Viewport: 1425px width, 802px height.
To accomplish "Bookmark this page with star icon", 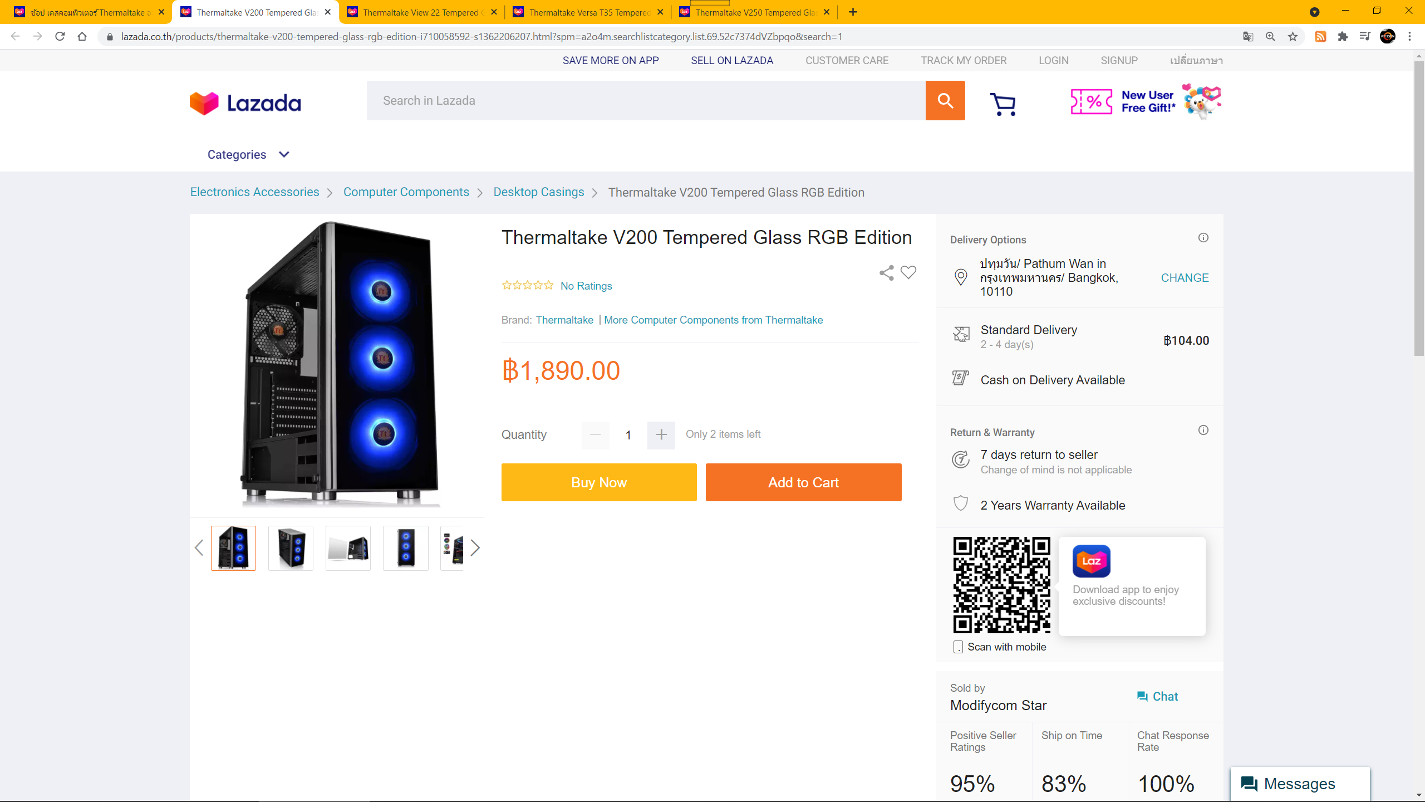I will [x=1293, y=36].
